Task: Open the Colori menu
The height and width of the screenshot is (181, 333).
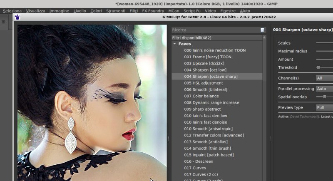Action: (96, 11)
